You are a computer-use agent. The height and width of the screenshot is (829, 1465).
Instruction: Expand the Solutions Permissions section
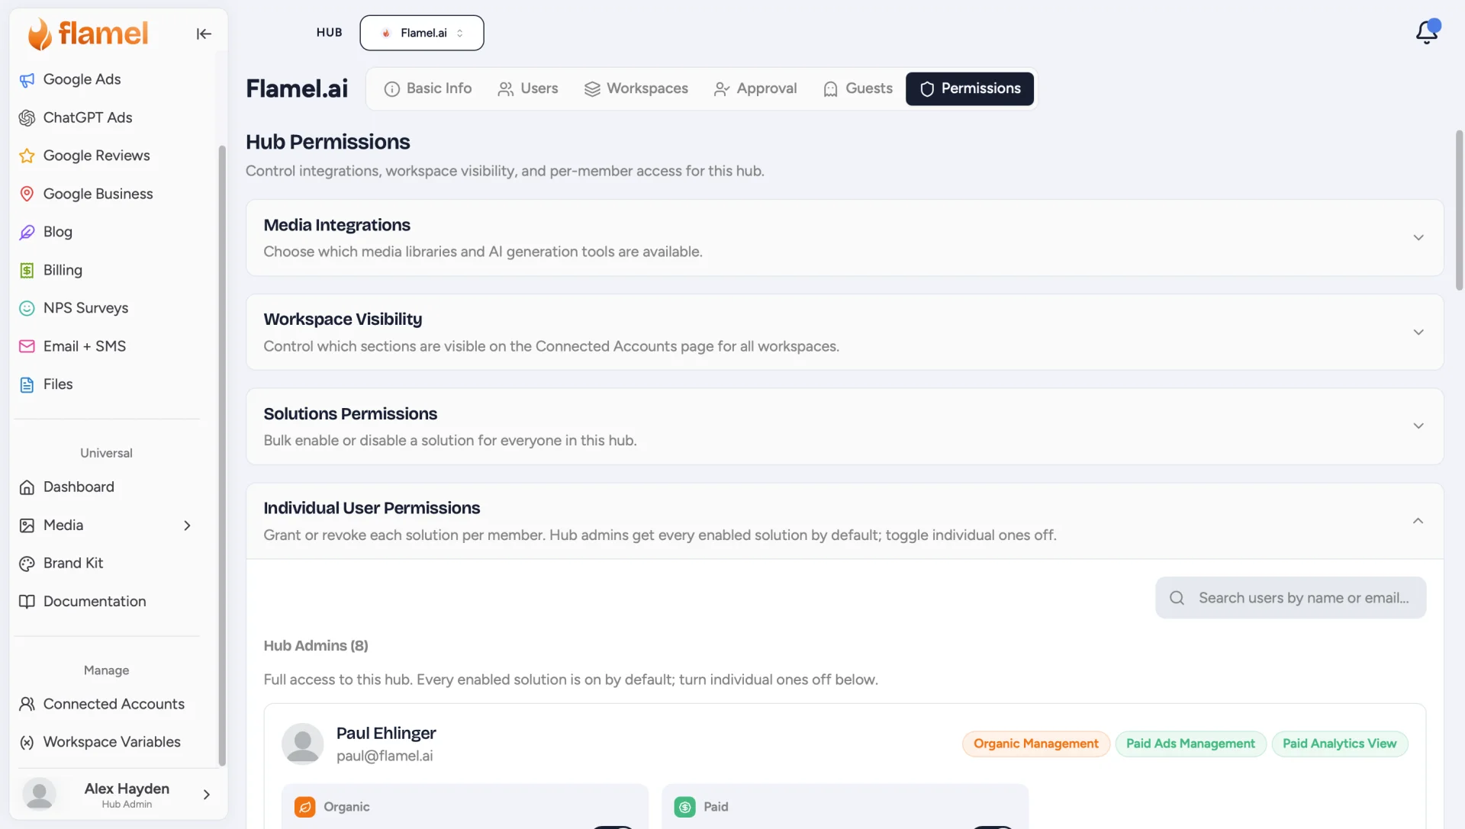[1418, 426]
